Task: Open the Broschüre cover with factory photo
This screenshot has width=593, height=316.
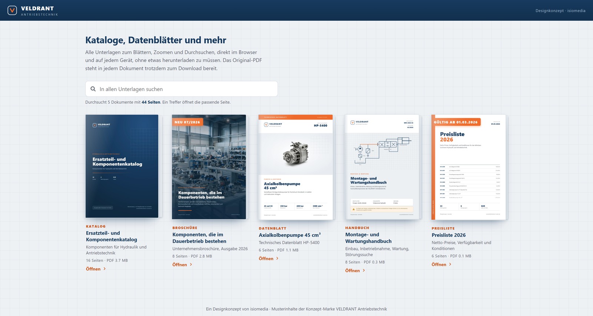Action: click(x=209, y=167)
